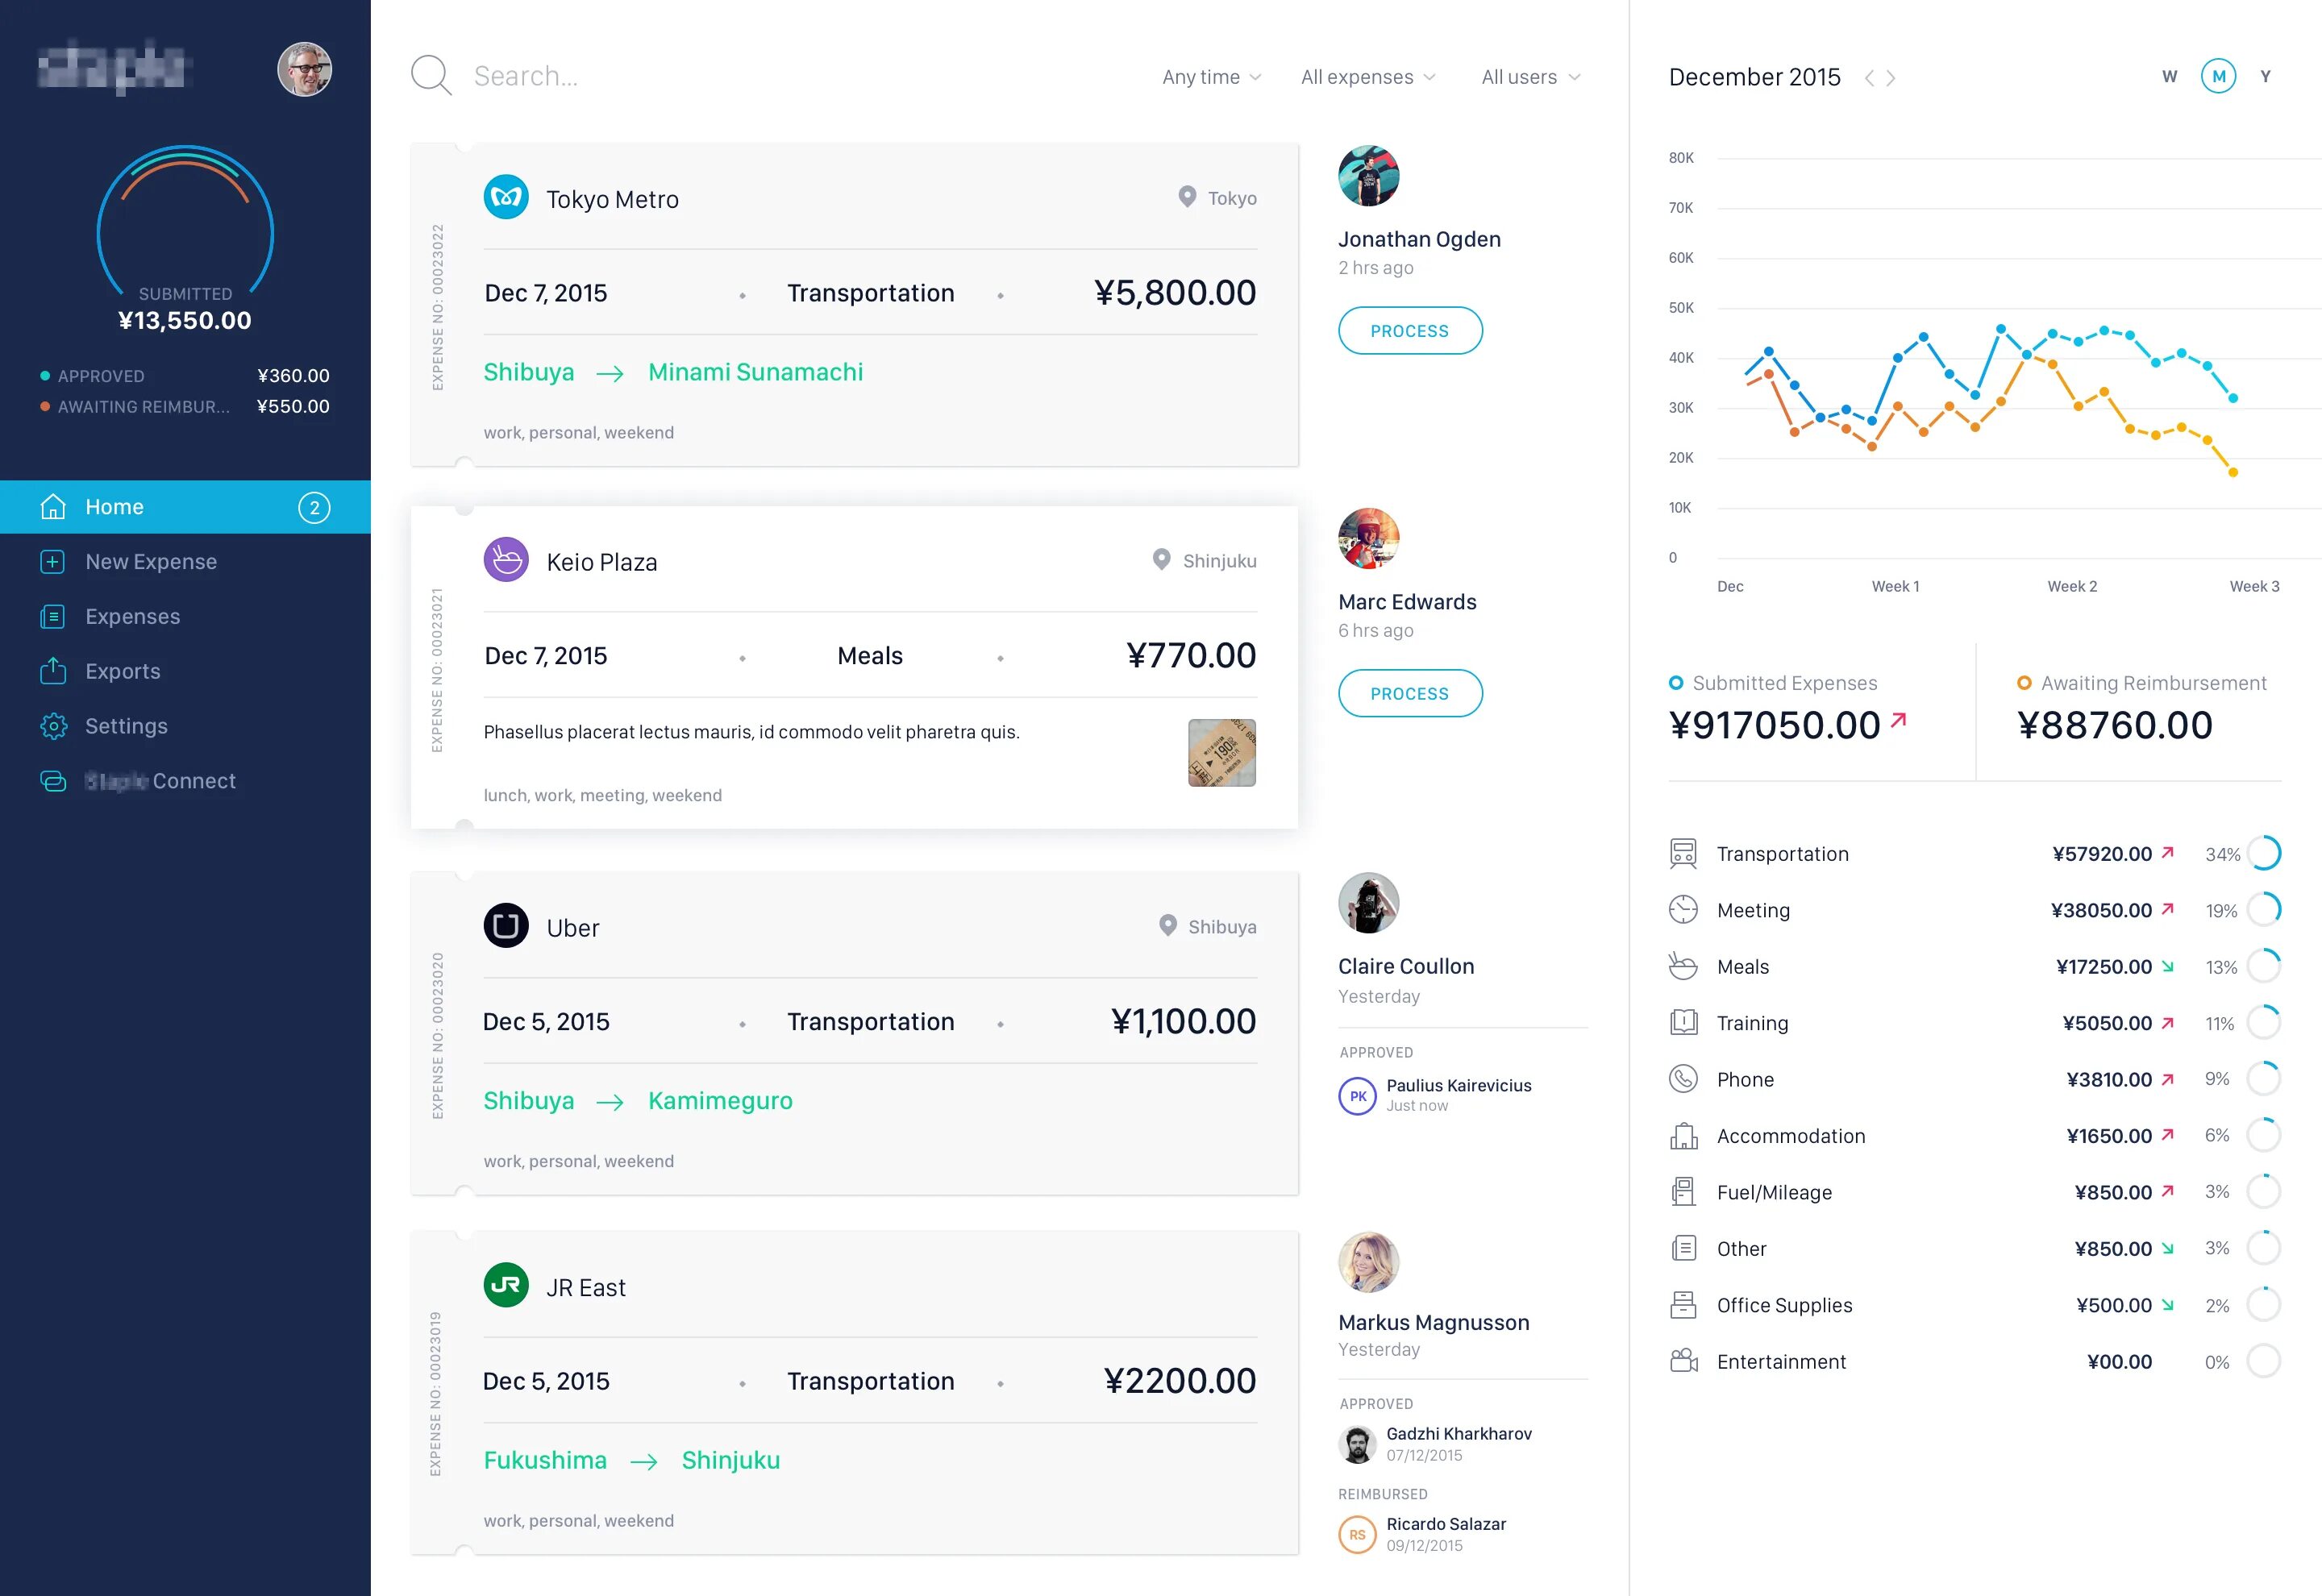Select the W tab in December 2015 view

coord(2162,76)
